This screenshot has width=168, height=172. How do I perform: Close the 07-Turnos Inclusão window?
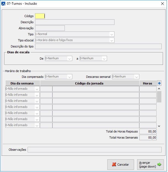click(x=162, y=4)
